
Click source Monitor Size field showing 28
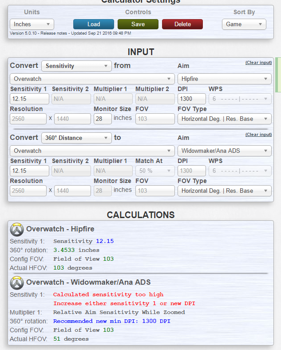coord(103,119)
